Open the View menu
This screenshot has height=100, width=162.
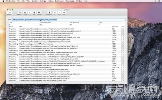pos(28,1)
